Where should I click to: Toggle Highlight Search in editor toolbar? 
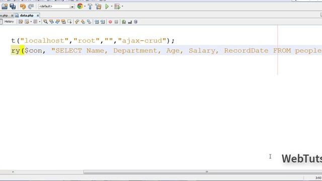63,22
